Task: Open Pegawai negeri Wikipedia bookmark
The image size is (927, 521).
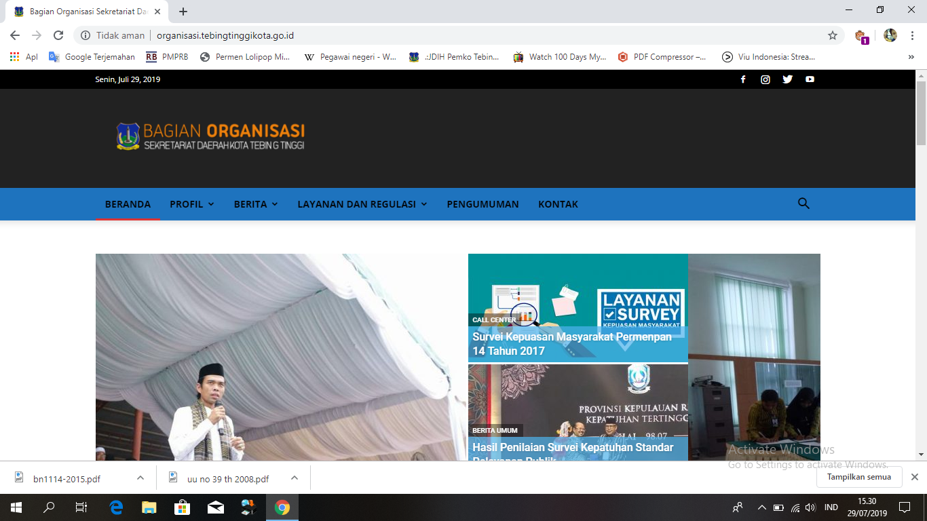Action: coord(350,57)
